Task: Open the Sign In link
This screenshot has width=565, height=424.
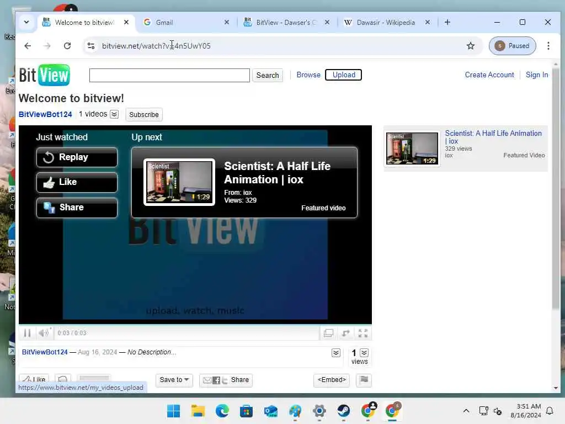Action: [x=536, y=75]
